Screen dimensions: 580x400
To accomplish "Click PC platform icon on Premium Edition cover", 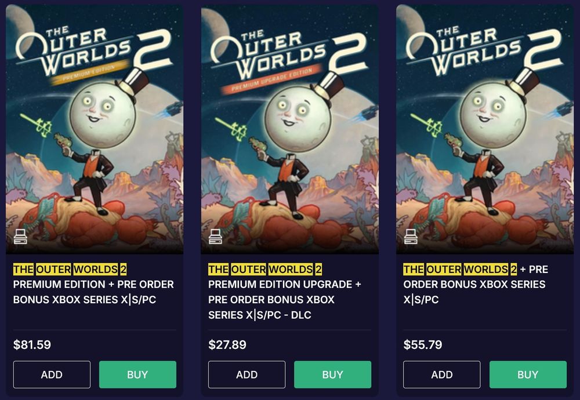I will click(x=20, y=237).
